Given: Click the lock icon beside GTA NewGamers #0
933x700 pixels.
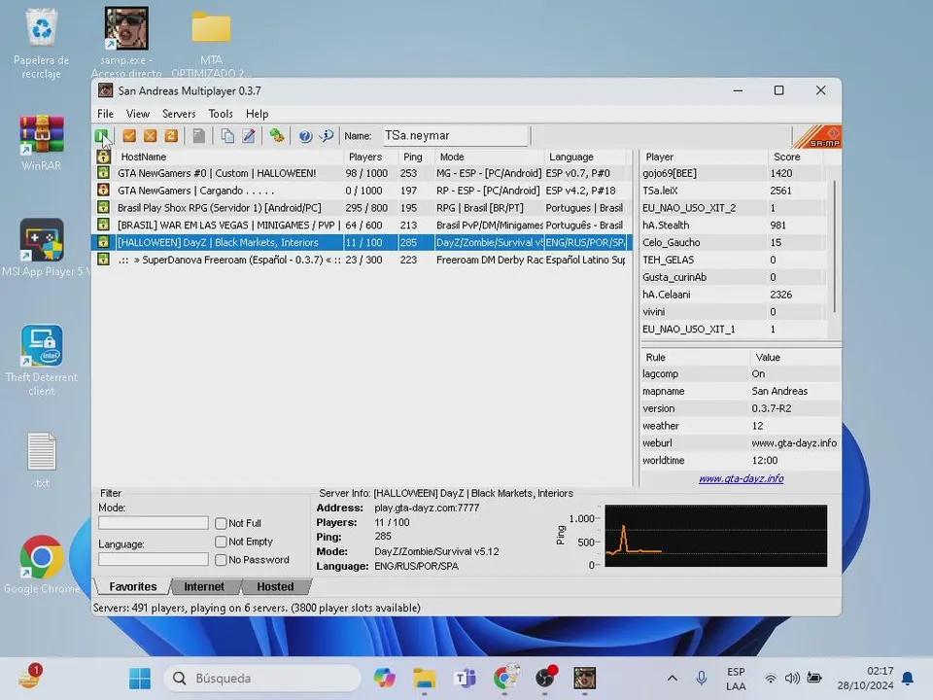Looking at the screenshot, I should pyautogui.click(x=104, y=173).
